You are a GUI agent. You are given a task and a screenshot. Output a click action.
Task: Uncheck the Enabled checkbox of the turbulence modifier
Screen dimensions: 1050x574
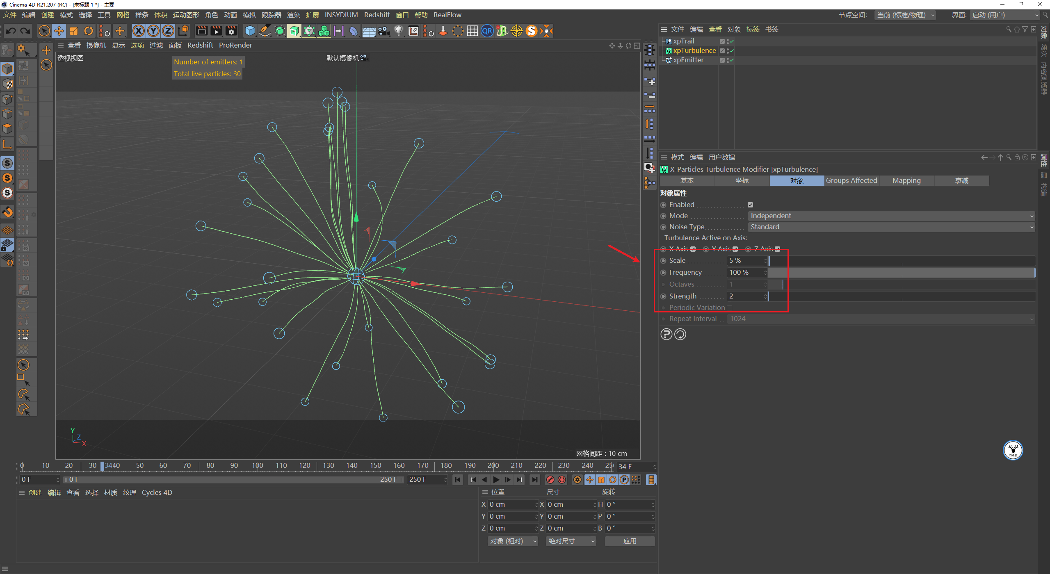[x=750, y=205]
